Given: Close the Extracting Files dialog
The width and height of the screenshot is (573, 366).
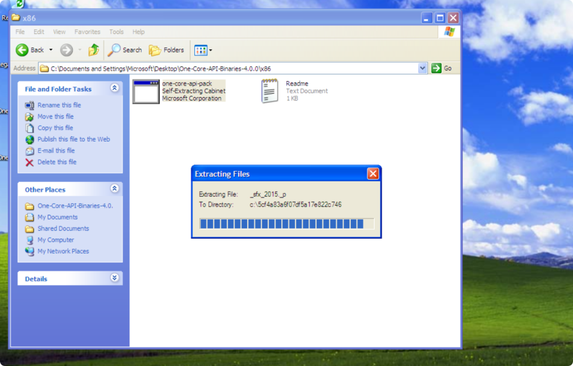Looking at the screenshot, I should [373, 173].
